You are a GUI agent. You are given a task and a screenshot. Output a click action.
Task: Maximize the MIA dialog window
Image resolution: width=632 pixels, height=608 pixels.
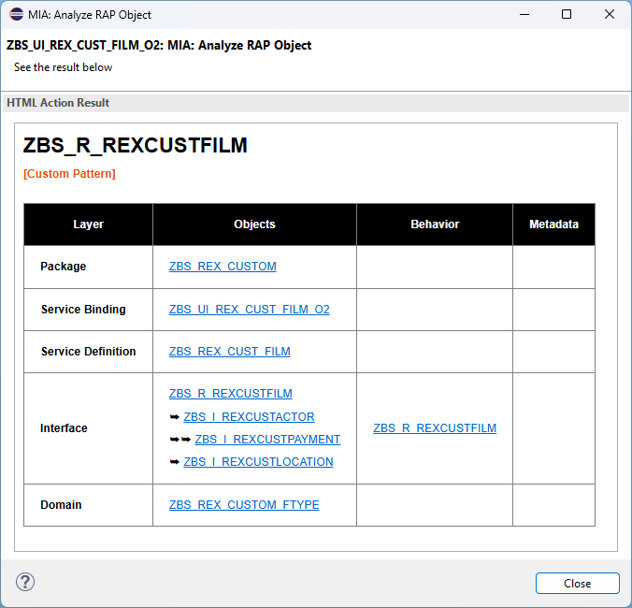click(567, 15)
